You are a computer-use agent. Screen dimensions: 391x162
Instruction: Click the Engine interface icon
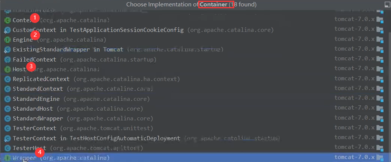[7, 40]
